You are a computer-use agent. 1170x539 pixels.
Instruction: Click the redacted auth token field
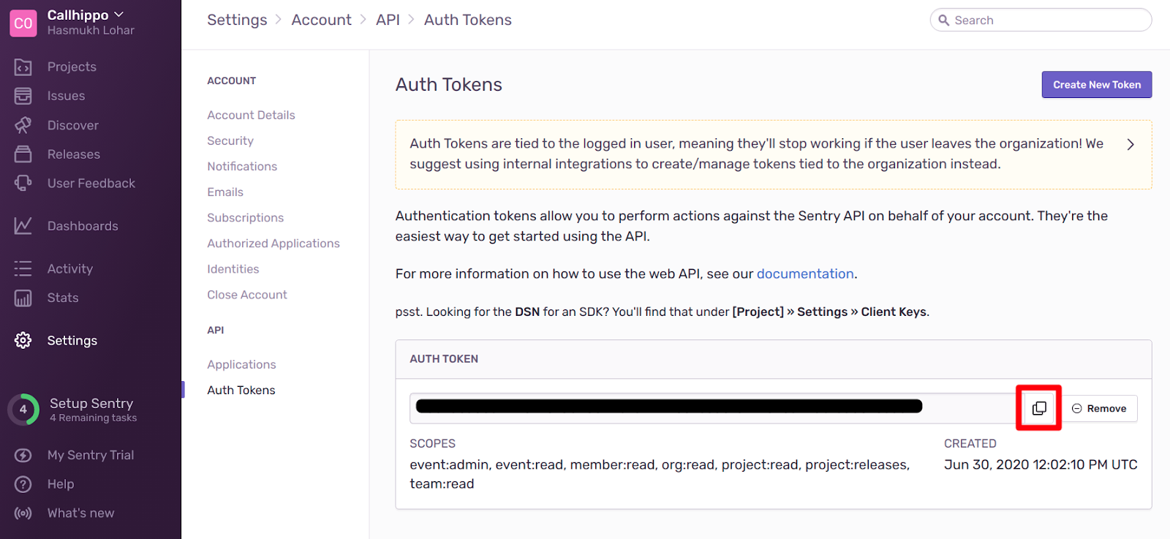(x=713, y=408)
